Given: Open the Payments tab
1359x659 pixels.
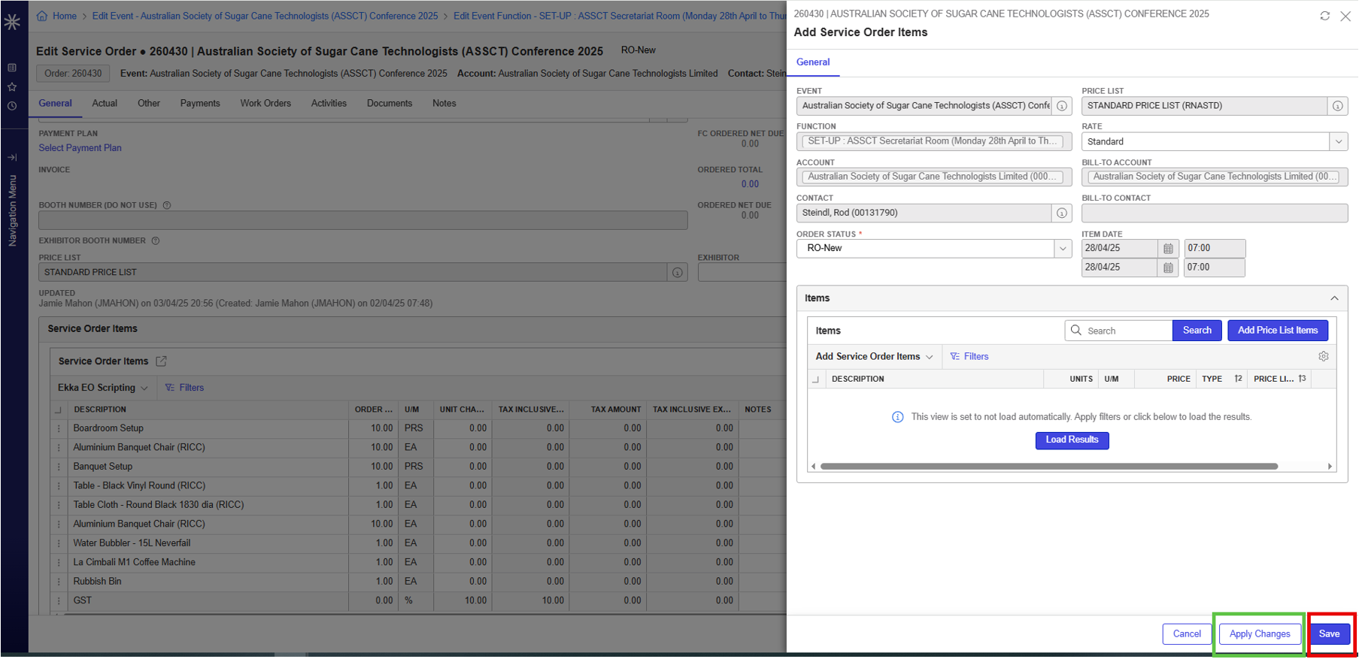Looking at the screenshot, I should 200,104.
